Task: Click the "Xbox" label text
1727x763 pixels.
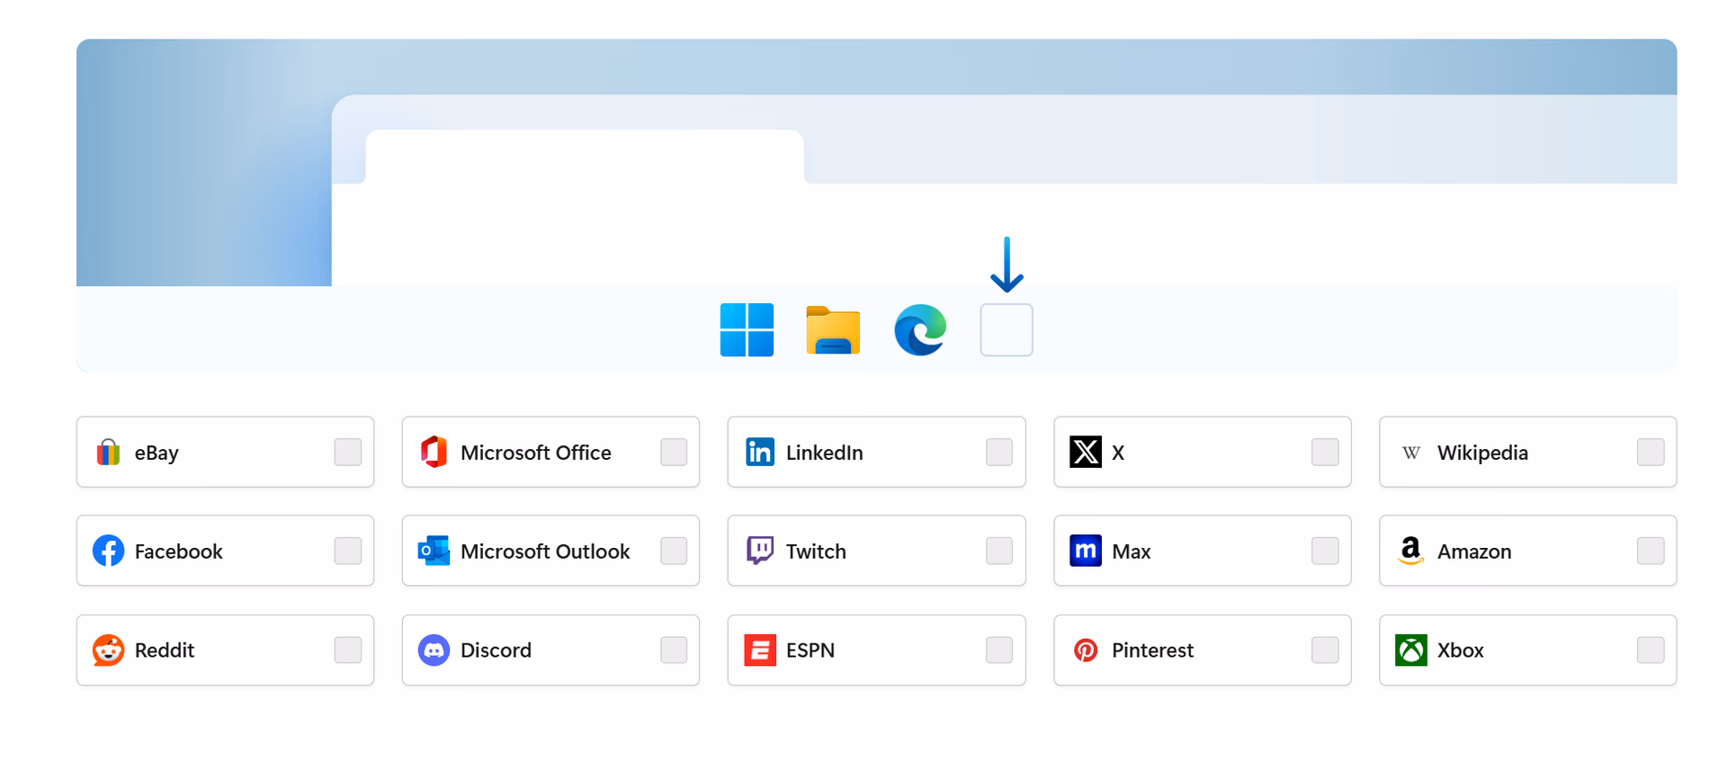Action: [1461, 651]
